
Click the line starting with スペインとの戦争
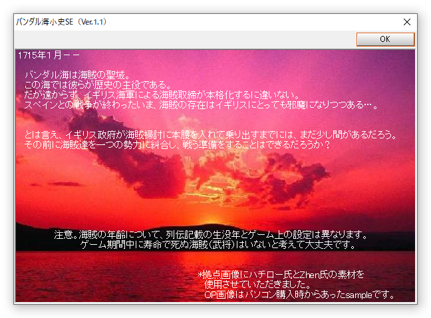(200, 104)
